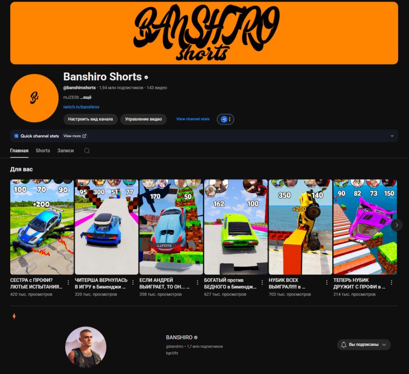Click the 358 тыс. просмотров view count
The height and width of the screenshot is (374, 409).
[x=161, y=294]
